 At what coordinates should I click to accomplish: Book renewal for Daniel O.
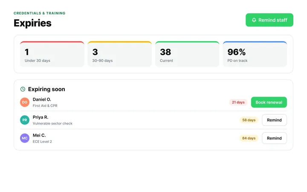[269, 102]
